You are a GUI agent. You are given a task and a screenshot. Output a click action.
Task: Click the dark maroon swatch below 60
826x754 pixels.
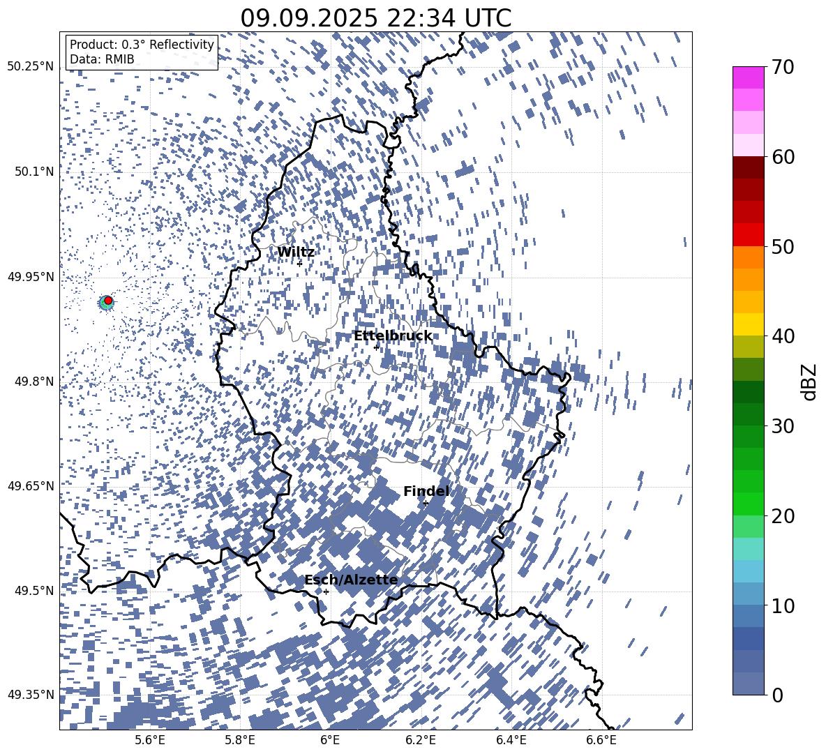(x=748, y=167)
